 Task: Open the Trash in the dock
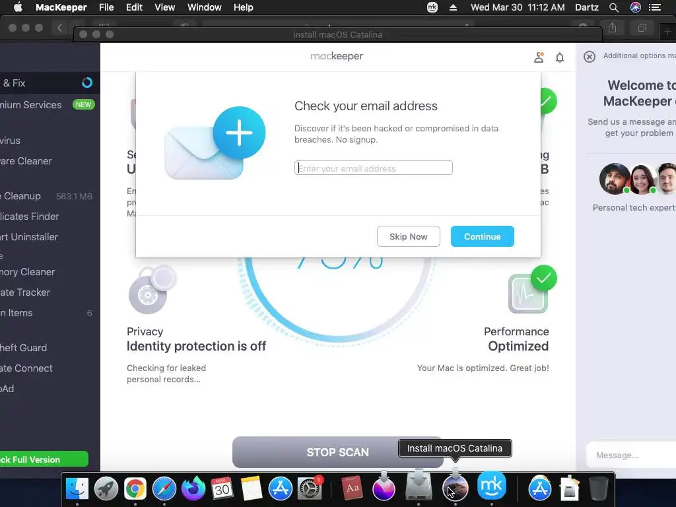point(598,489)
